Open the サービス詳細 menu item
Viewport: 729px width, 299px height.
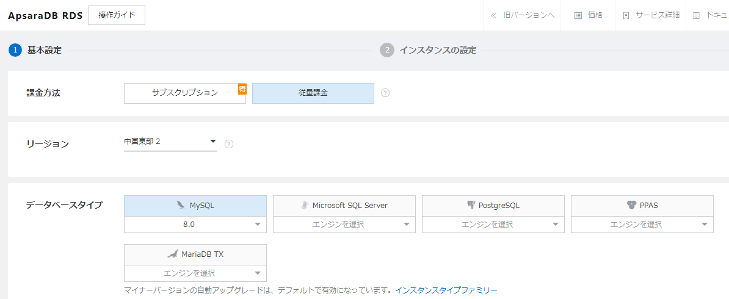point(651,15)
